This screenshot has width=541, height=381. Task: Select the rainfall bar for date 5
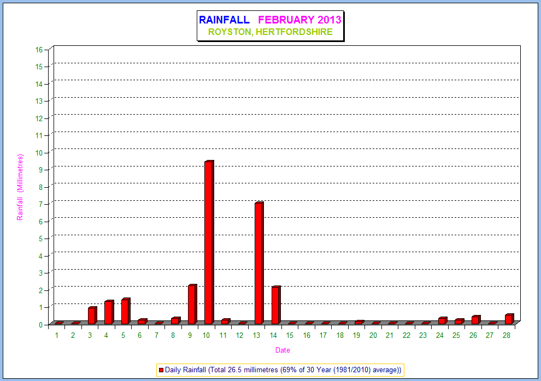(126, 311)
